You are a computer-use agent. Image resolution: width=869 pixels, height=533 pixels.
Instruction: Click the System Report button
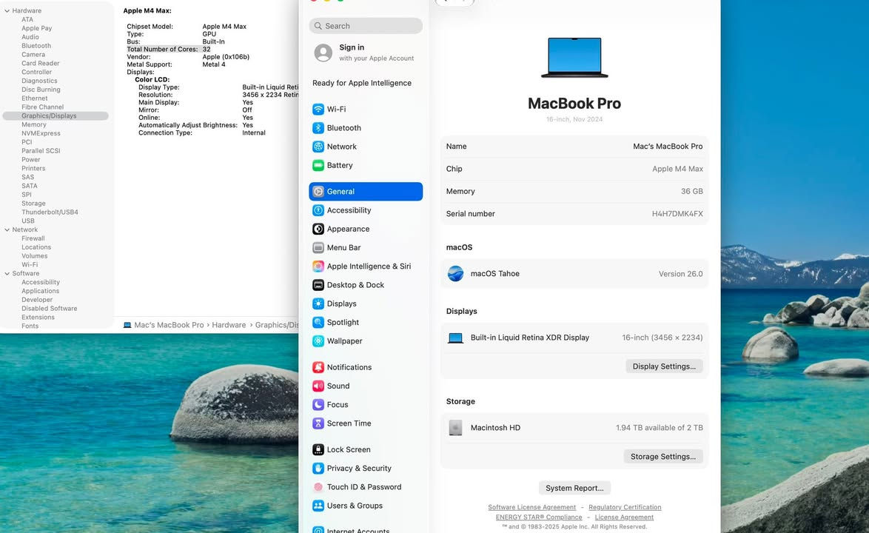(574, 488)
